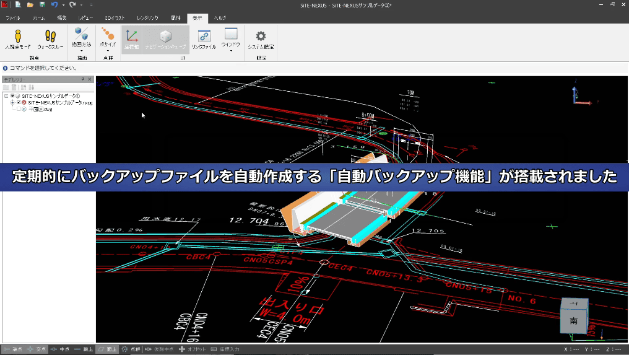The height and width of the screenshot is (355, 629).
Task: Click the model tree move-down icon
Action: click(32, 87)
